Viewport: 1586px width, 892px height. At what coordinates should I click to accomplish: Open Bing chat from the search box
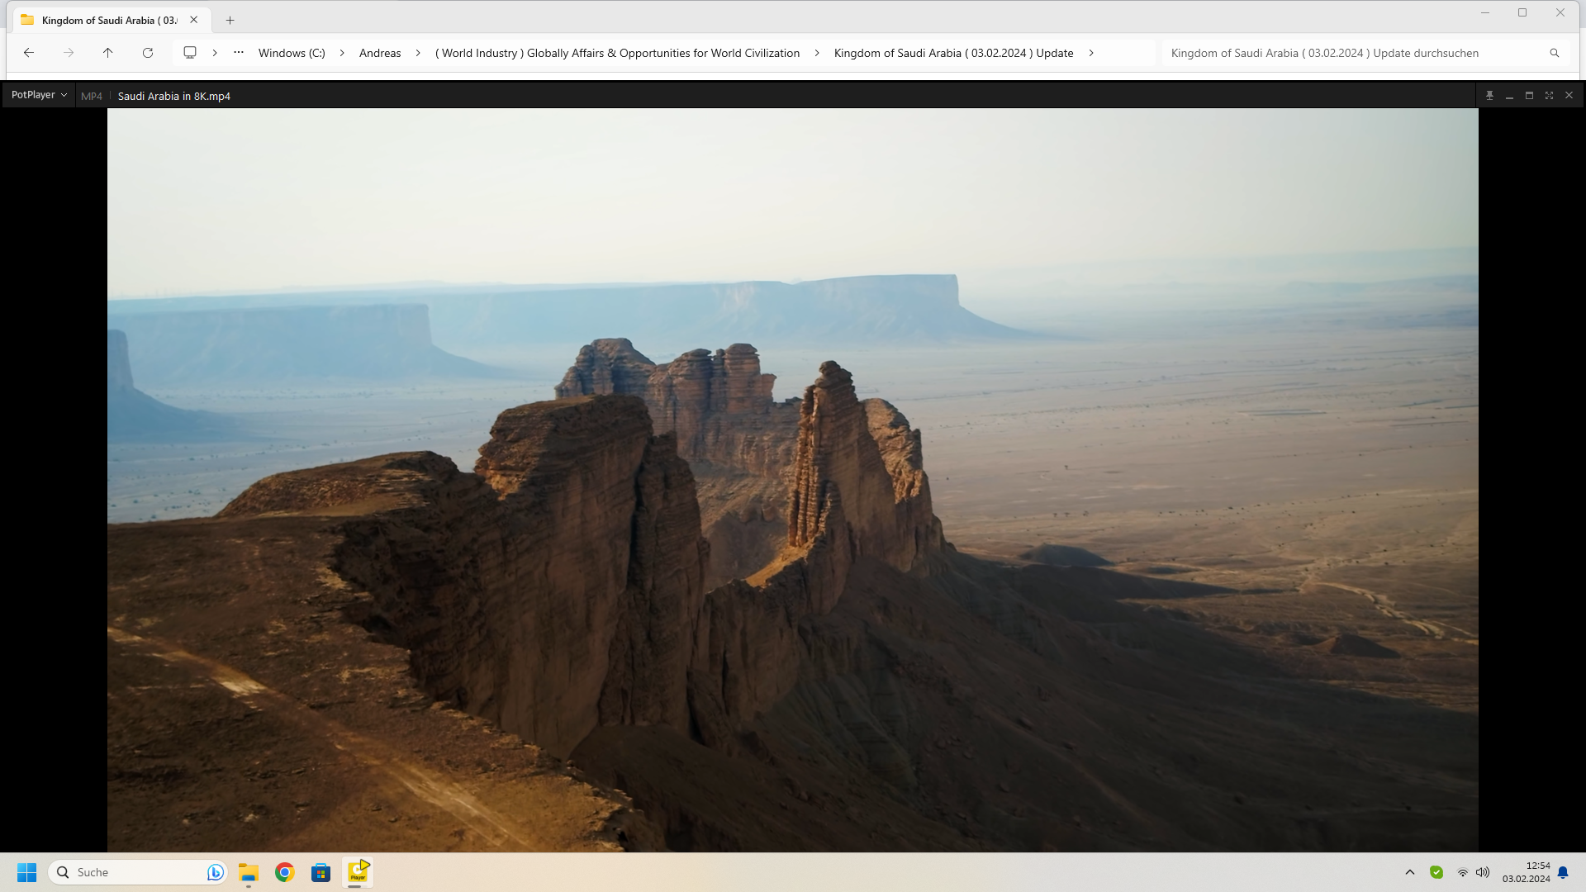(x=215, y=872)
